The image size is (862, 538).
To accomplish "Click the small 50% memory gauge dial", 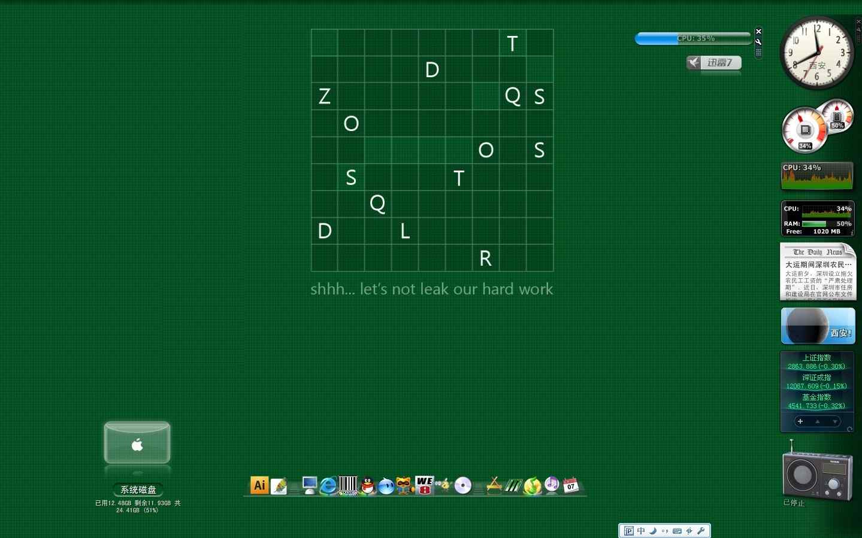I will (x=837, y=115).
